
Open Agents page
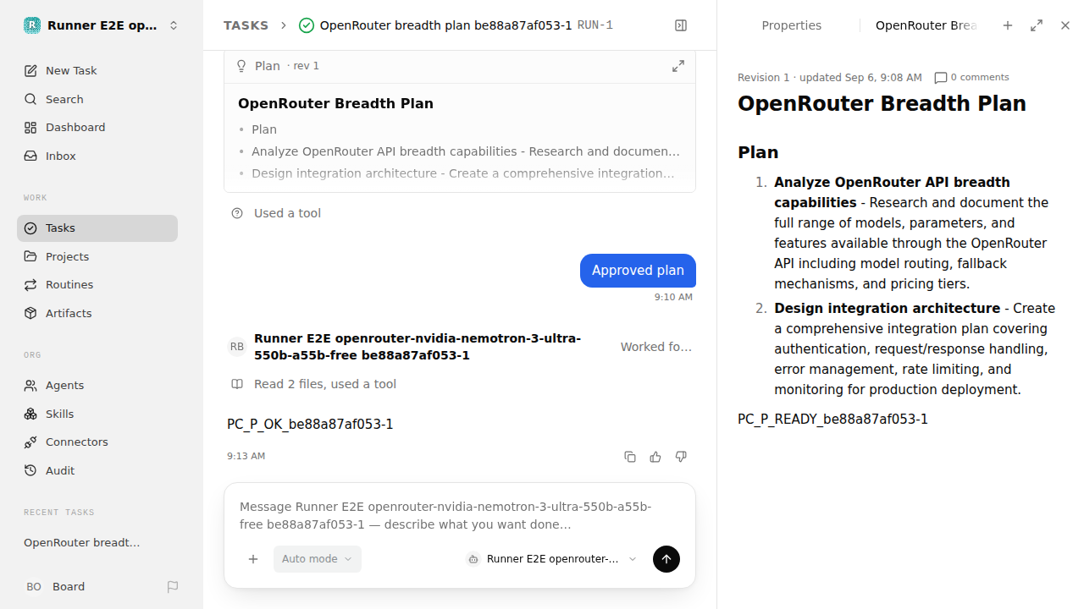coord(97,385)
